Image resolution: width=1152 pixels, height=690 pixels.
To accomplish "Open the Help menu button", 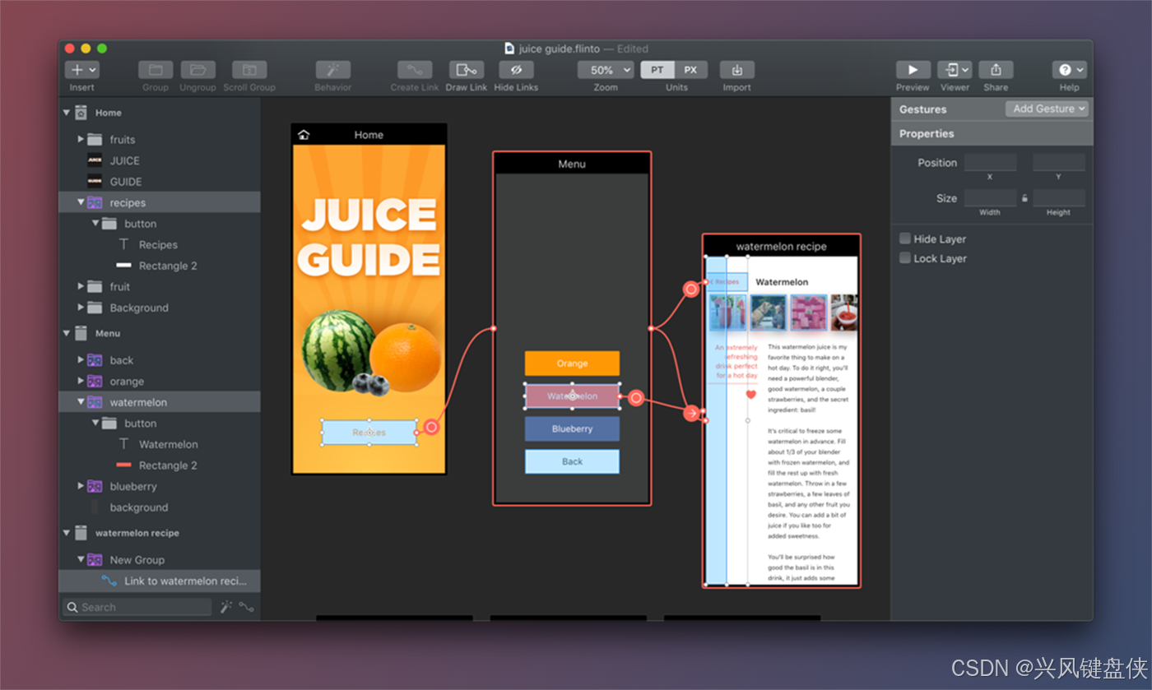I will [x=1069, y=70].
